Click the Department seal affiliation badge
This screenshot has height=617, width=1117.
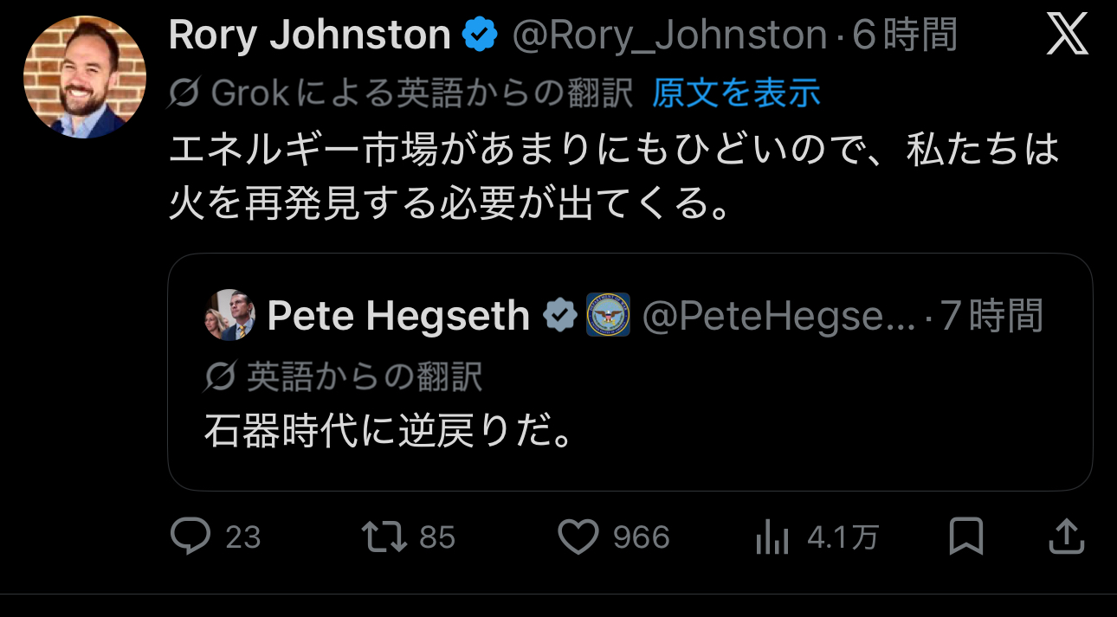[x=608, y=316]
